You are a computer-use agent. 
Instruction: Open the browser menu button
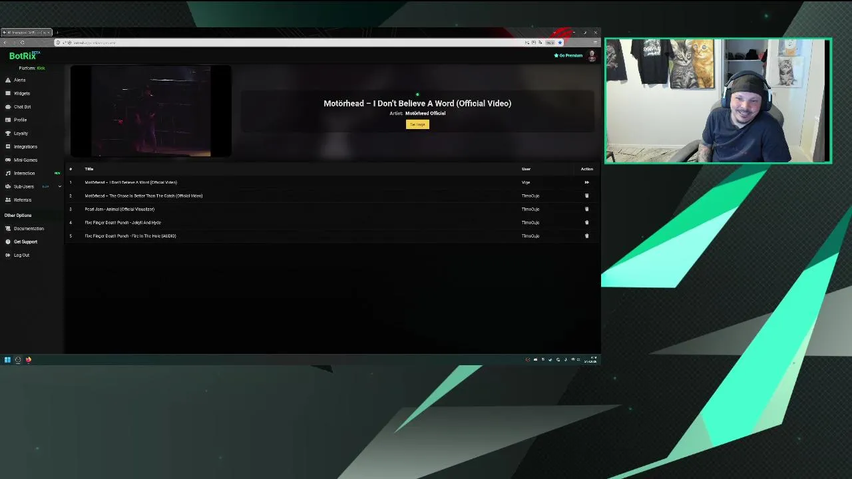tap(595, 43)
